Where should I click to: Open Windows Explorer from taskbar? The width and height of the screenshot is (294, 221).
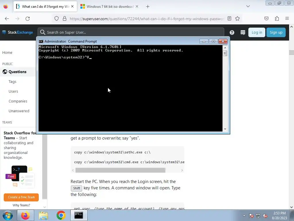[x=43, y=216]
